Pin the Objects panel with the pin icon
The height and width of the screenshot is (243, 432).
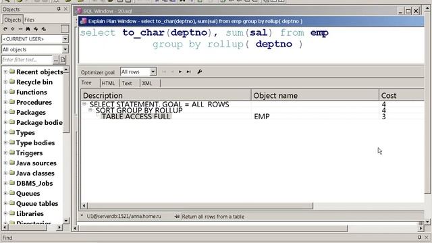click(x=59, y=9)
